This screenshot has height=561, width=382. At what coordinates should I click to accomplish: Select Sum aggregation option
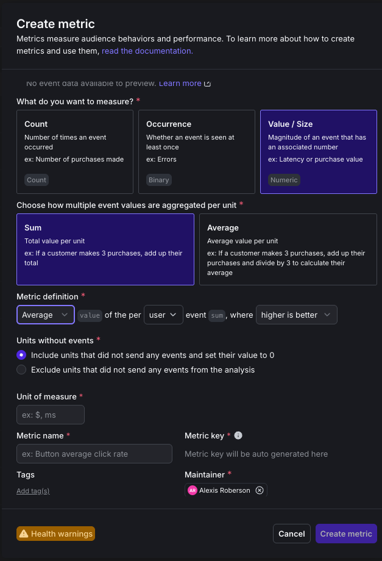[x=105, y=249]
